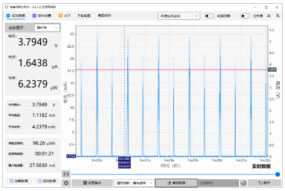Click the 设置输出 output settings button
The image size is (285, 191).
(x=92, y=183)
